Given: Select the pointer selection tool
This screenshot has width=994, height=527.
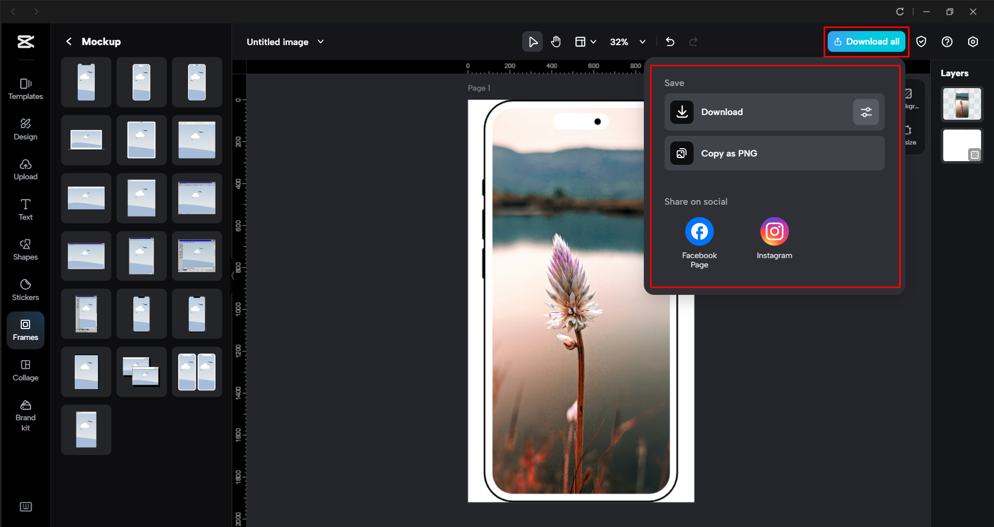Looking at the screenshot, I should point(532,42).
